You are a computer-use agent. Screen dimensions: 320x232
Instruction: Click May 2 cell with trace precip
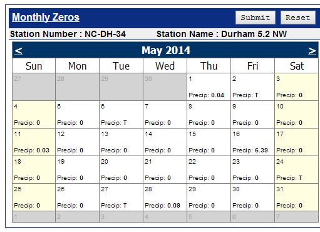click(x=252, y=87)
